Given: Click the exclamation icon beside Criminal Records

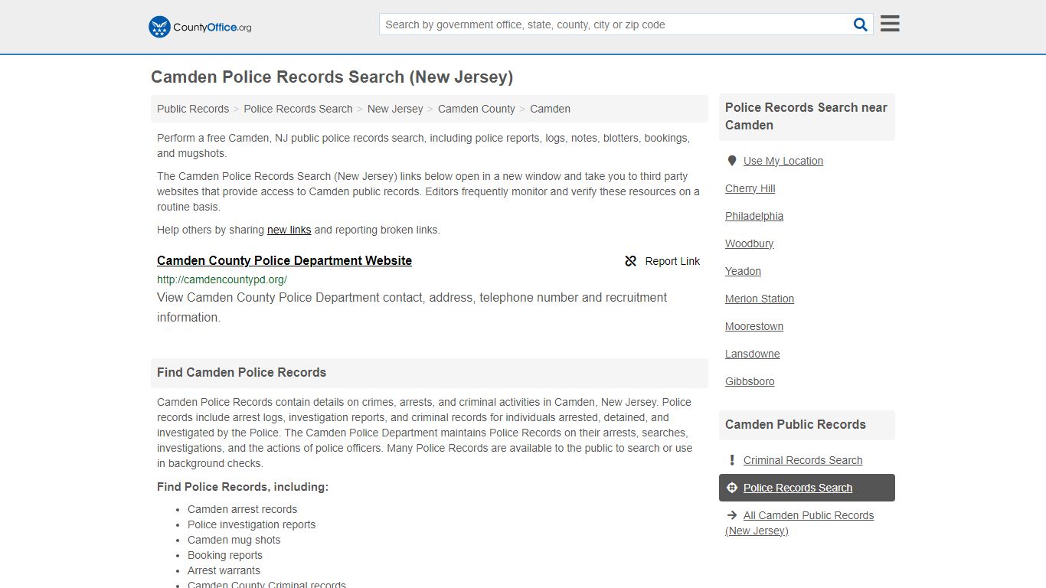Looking at the screenshot, I should [732, 460].
